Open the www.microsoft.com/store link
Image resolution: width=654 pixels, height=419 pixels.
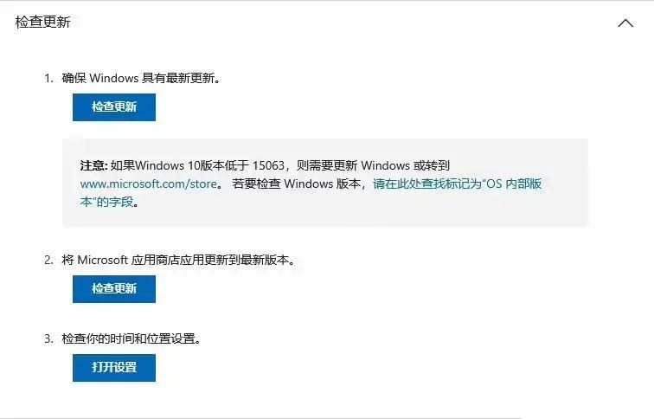pos(149,184)
